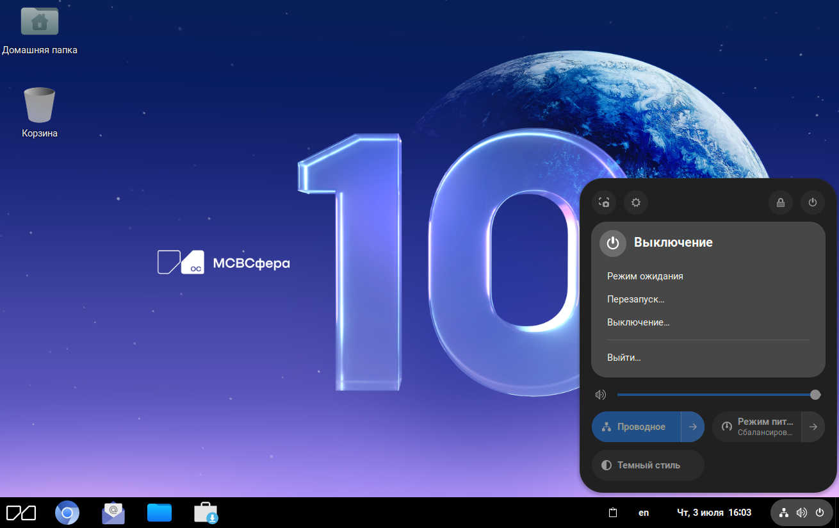Open settings via the gear icon

coord(636,202)
